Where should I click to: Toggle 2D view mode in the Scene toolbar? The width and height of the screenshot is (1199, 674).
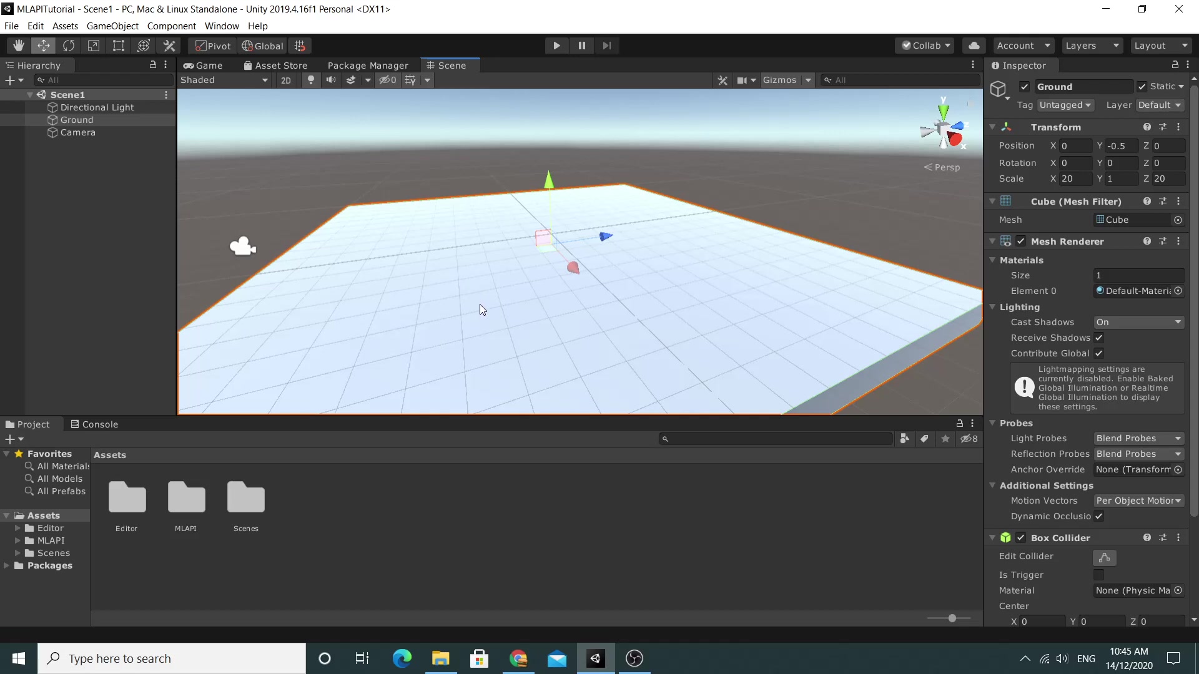(285, 80)
